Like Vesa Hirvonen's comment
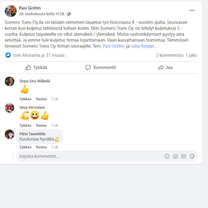Image resolution: width=208 pixels, height=208 pixels. pos(25,125)
